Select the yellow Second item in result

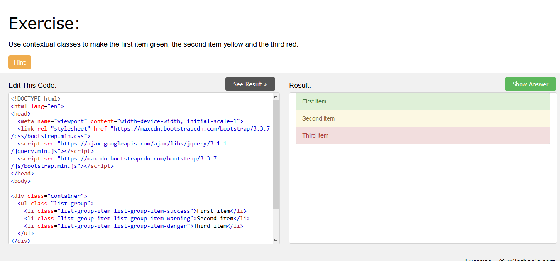pos(423,118)
